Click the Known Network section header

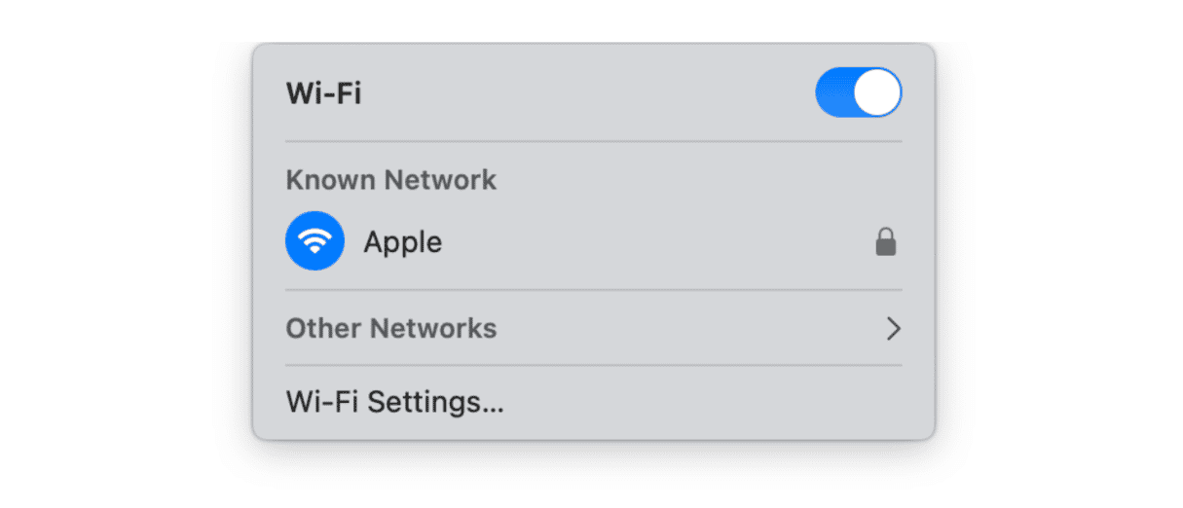[x=390, y=180]
